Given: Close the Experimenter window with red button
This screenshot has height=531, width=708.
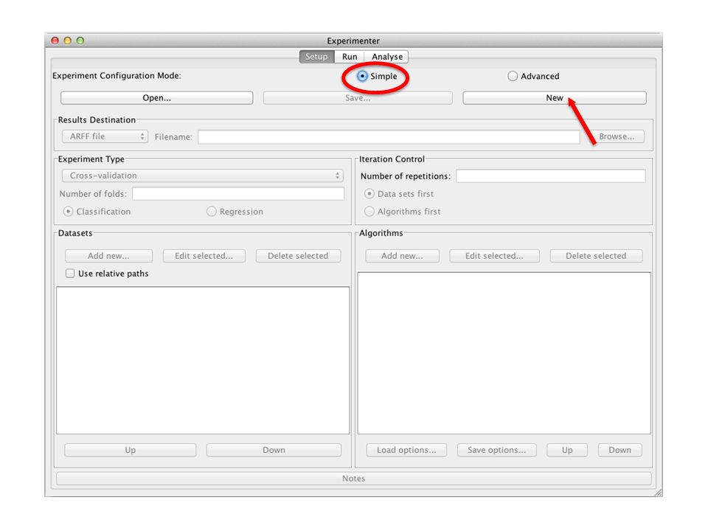Looking at the screenshot, I should pyautogui.click(x=55, y=41).
